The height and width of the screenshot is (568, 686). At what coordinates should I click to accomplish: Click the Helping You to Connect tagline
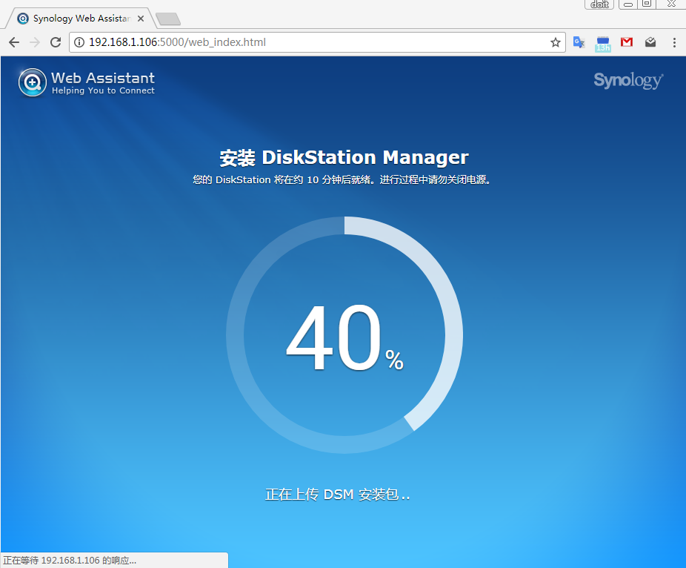point(103,90)
